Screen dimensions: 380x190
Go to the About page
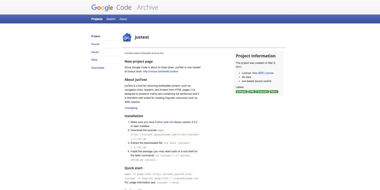123,19
